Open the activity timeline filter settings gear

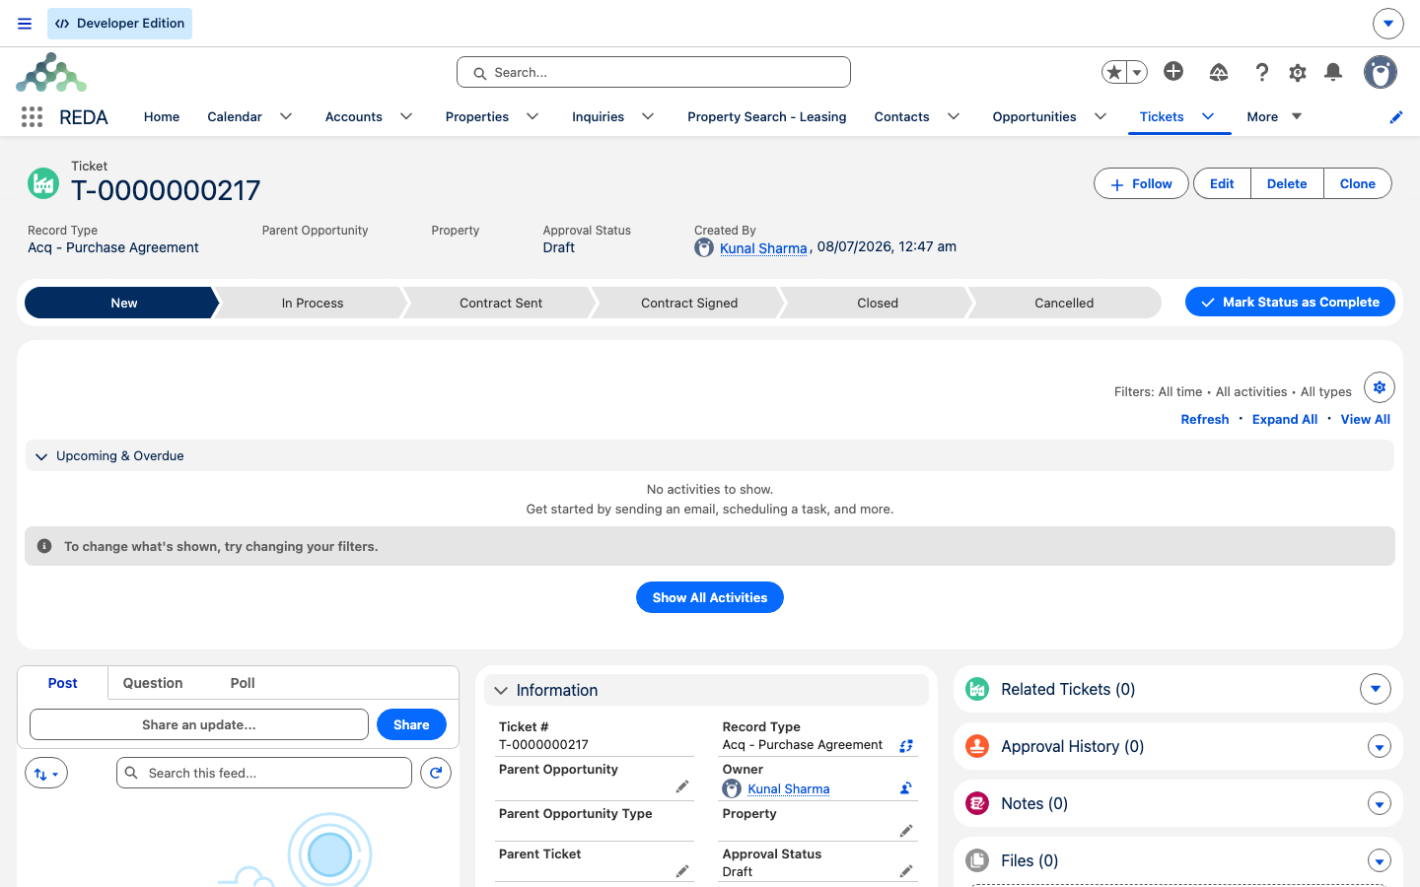(x=1380, y=387)
